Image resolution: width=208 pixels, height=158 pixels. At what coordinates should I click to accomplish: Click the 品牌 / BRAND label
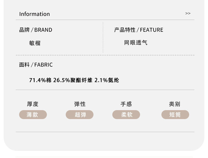35,30
